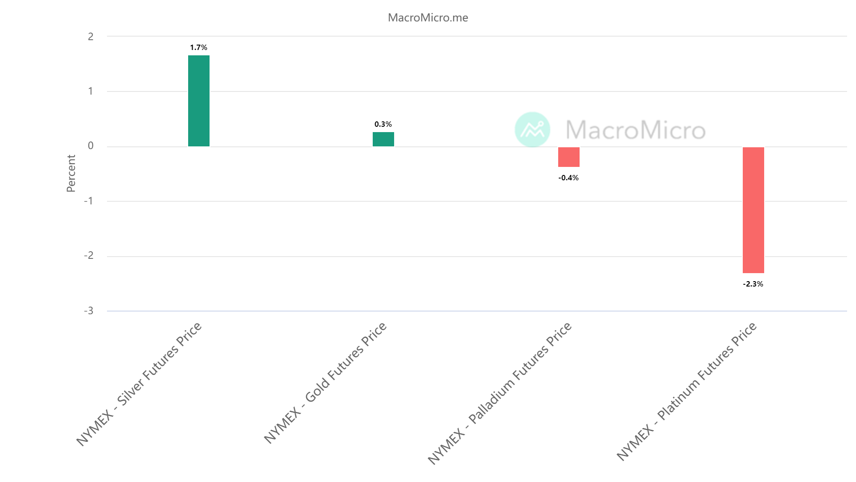Click the MacroMicro watermark text
Viewport: 856px width, 482px height.
coord(635,130)
